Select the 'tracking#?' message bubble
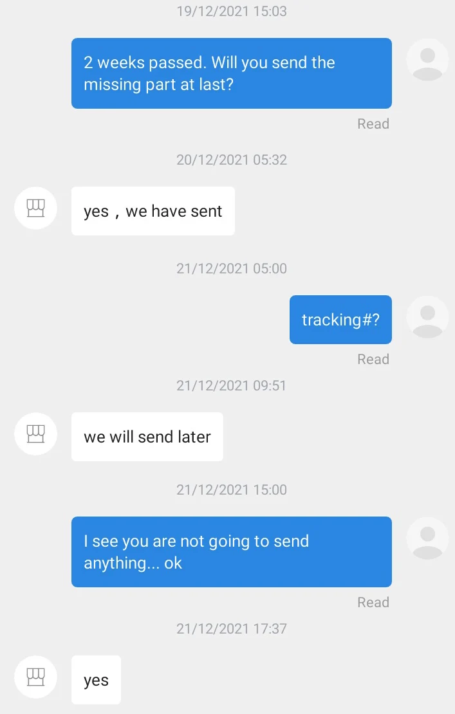The height and width of the screenshot is (714, 455). pyautogui.click(x=340, y=320)
